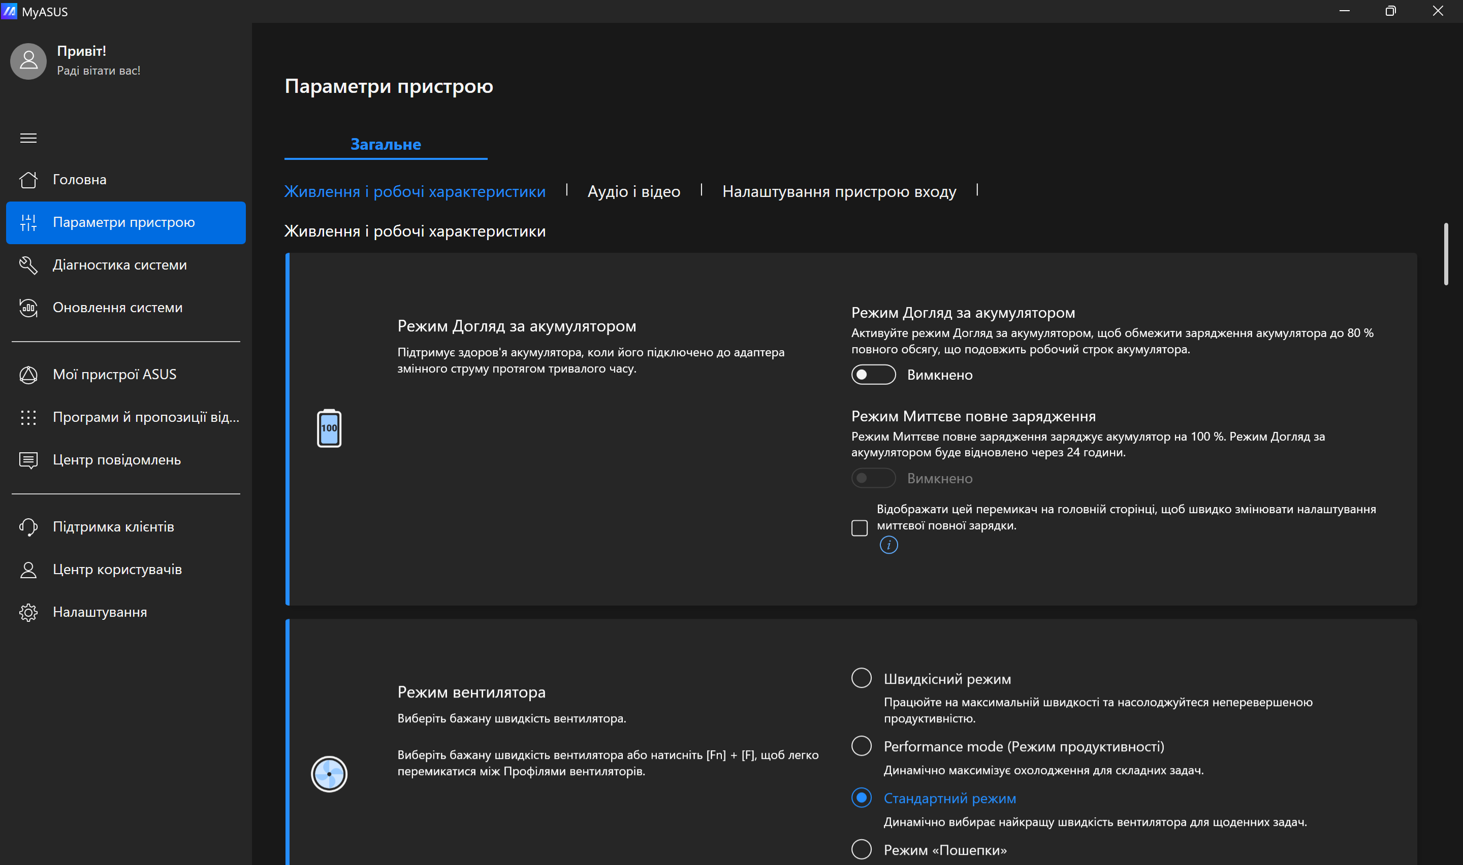Open the Головна home icon
The width and height of the screenshot is (1463, 865).
[28, 180]
